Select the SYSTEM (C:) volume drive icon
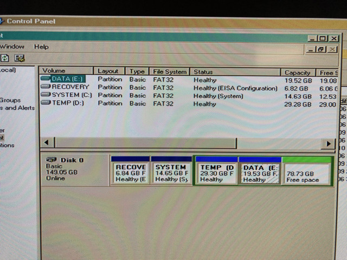Screen dimensions: 347x260 tap(46, 94)
